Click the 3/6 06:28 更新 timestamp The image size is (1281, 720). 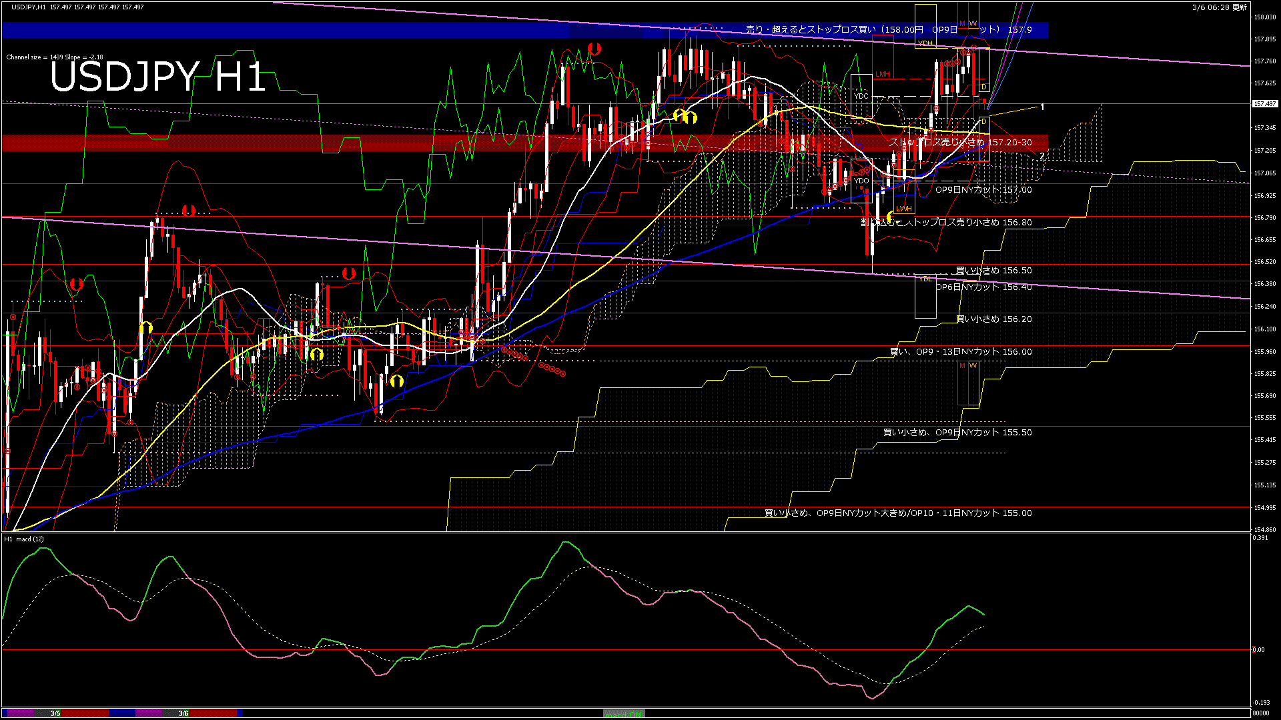pyautogui.click(x=1219, y=7)
